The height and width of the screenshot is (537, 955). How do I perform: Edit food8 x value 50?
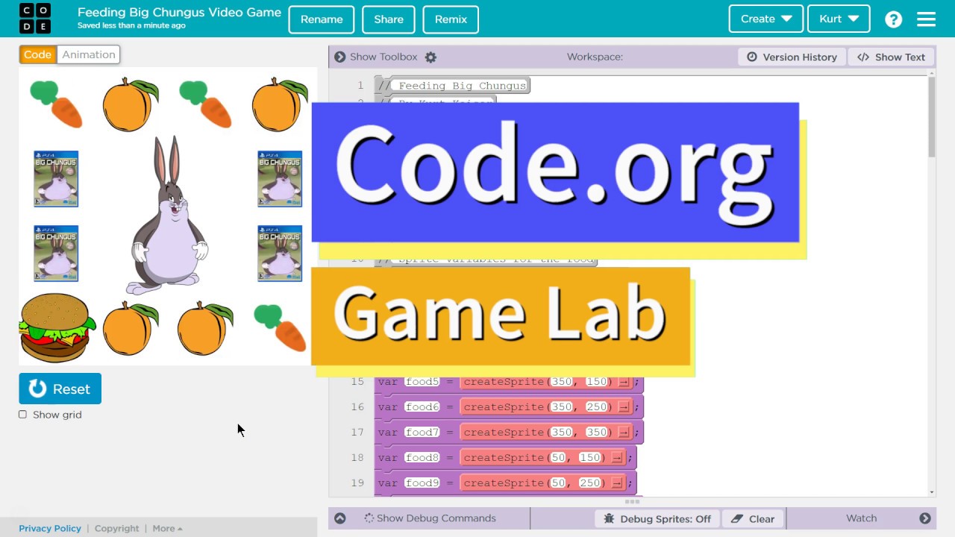pos(558,458)
